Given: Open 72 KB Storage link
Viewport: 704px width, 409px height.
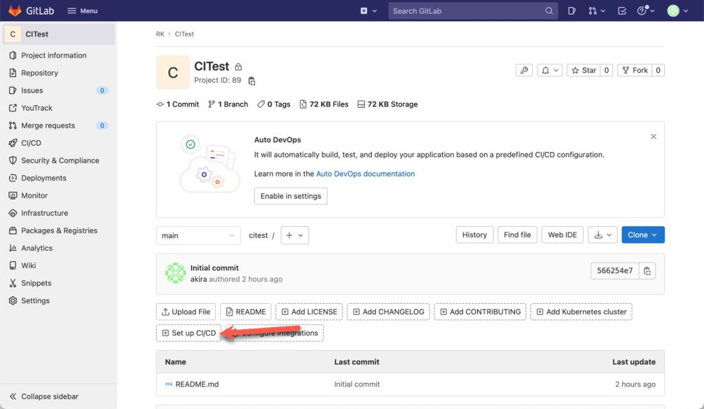Looking at the screenshot, I should pos(388,104).
